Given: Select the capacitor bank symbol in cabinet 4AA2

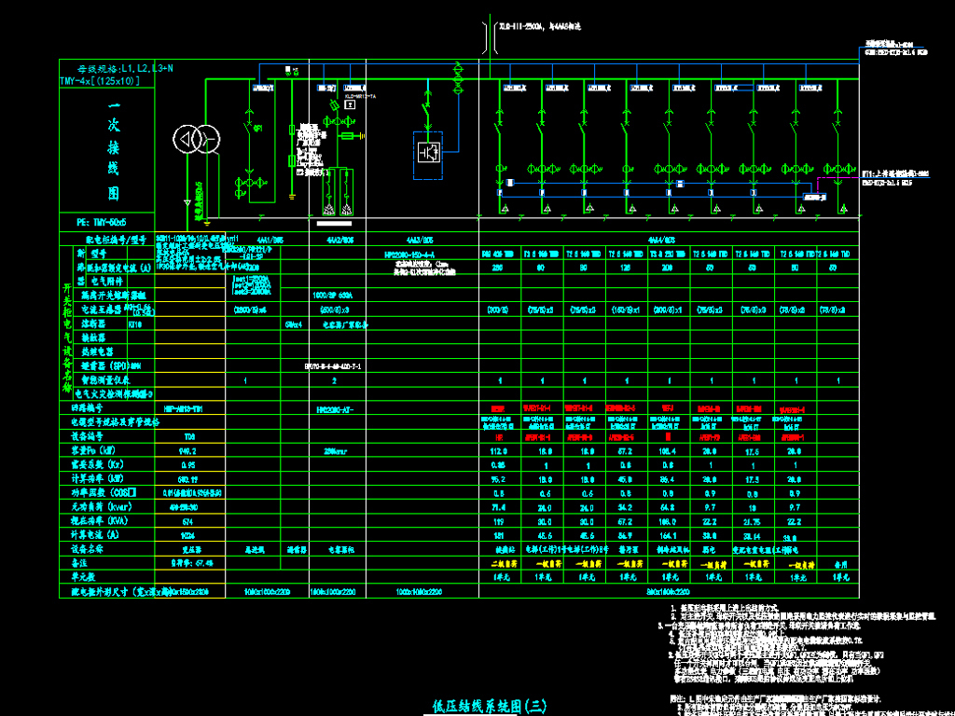Looking at the screenshot, I should point(338,192).
